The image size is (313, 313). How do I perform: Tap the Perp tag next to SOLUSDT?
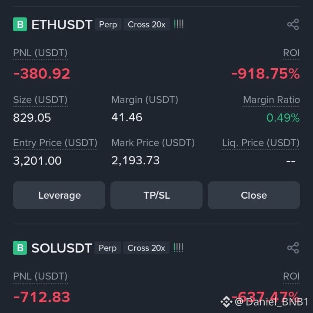click(x=107, y=248)
